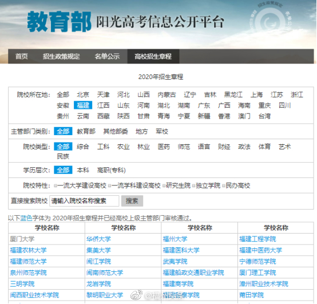Open 福建农林大学 link
This screenshot has width=317, height=304.
point(28,250)
